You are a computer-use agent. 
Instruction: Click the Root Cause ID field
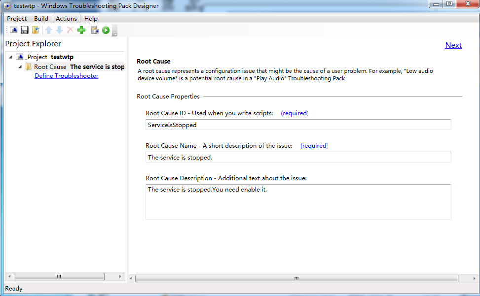298,125
